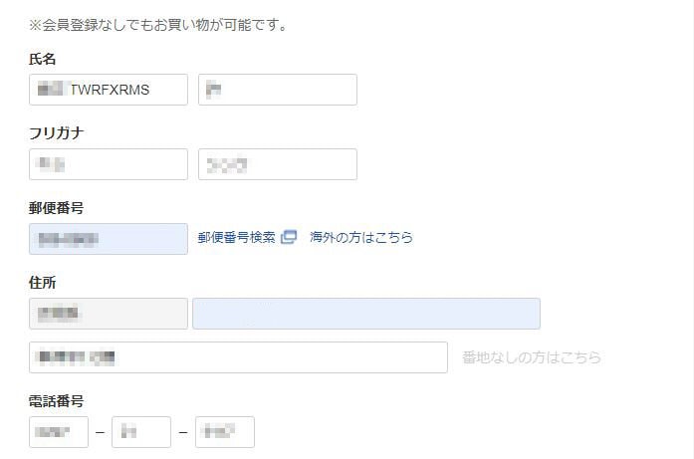Open the 郵便番号検索 link

click(x=237, y=238)
